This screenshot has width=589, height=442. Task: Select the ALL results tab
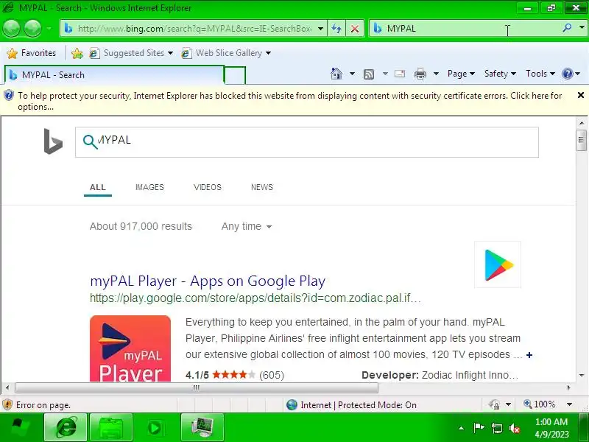98,187
